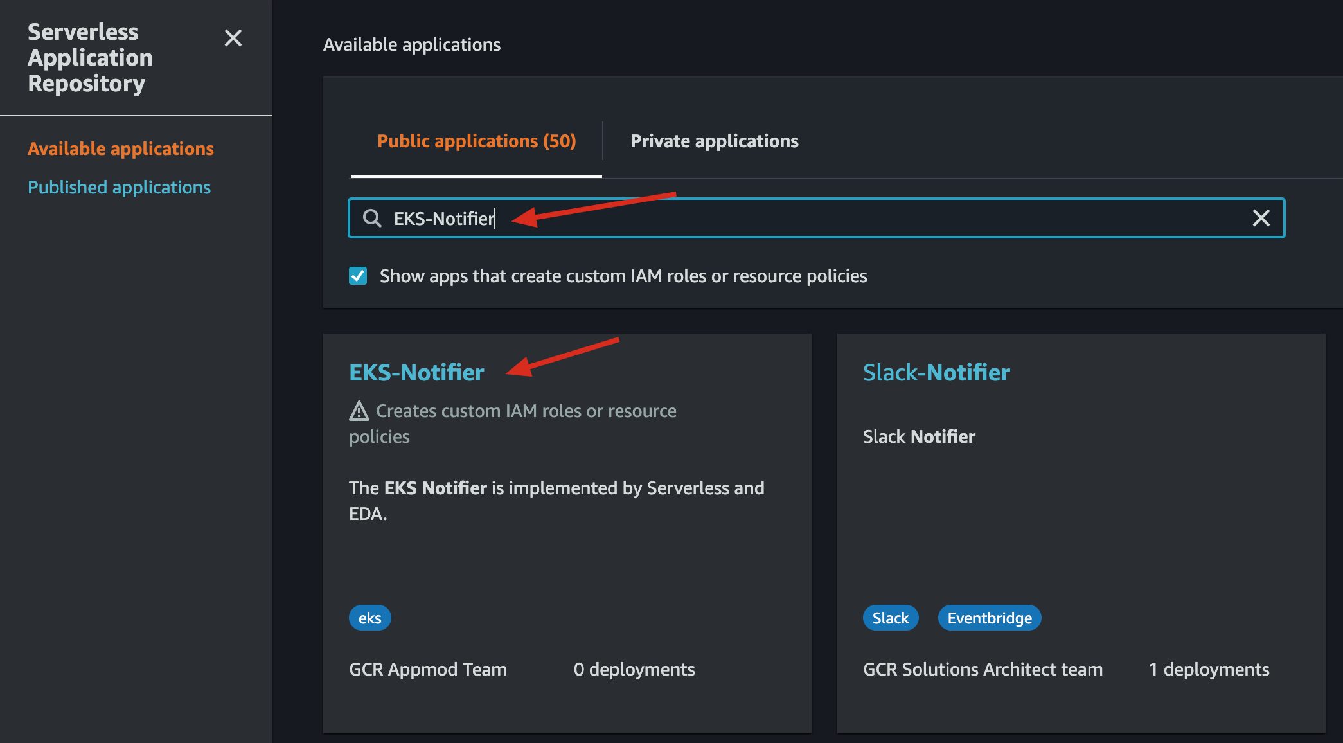Click the Slack Notifier description text

(919, 436)
